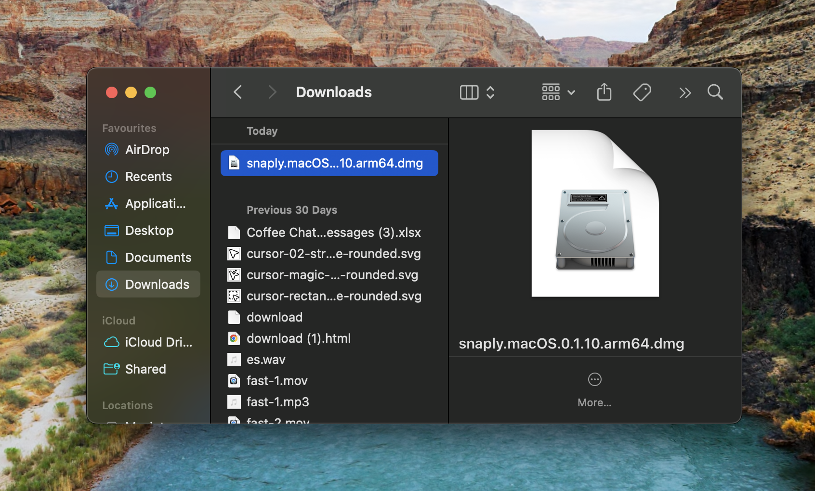Click the view size chevrons next to column icon
Screen dimensions: 815x491
point(490,92)
